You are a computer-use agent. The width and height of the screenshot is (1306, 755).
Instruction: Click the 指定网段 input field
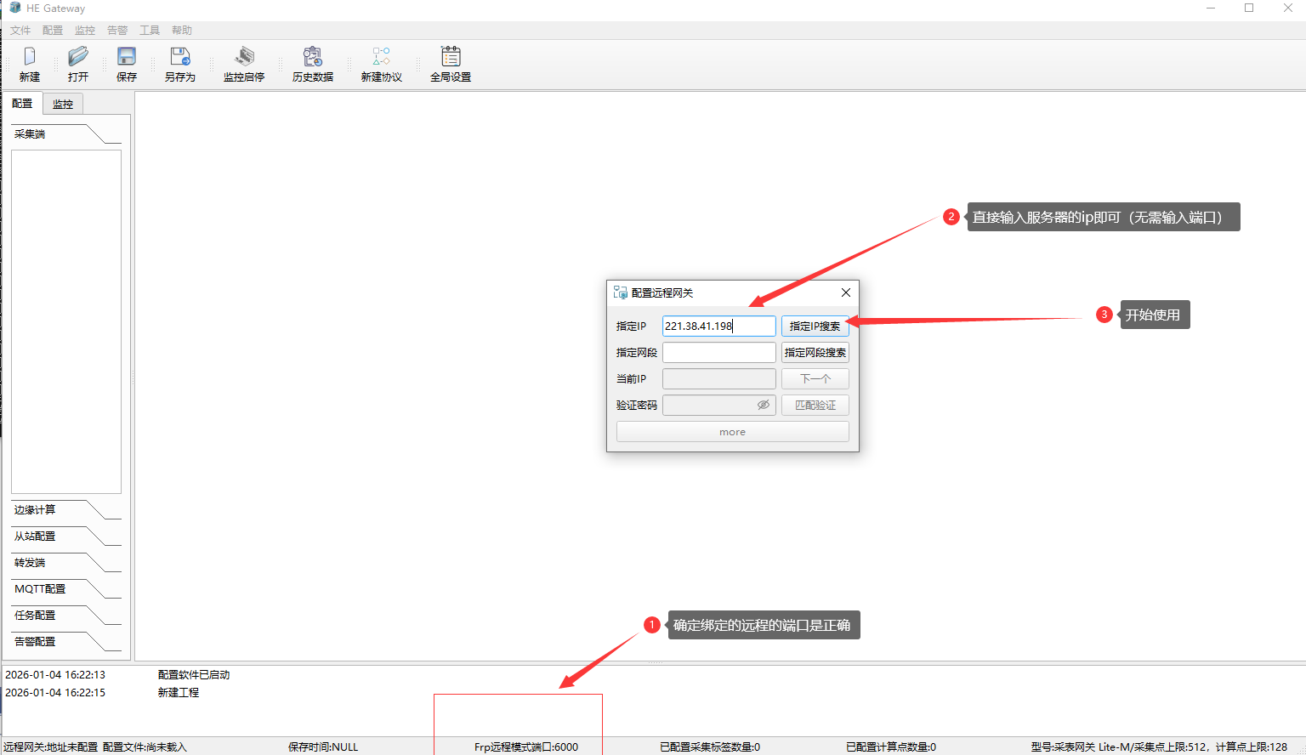pyautogui.click(x=718, y=353)
